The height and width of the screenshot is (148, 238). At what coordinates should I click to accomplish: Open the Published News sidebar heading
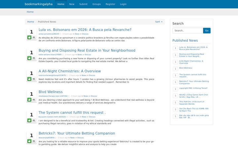[185, 40]
